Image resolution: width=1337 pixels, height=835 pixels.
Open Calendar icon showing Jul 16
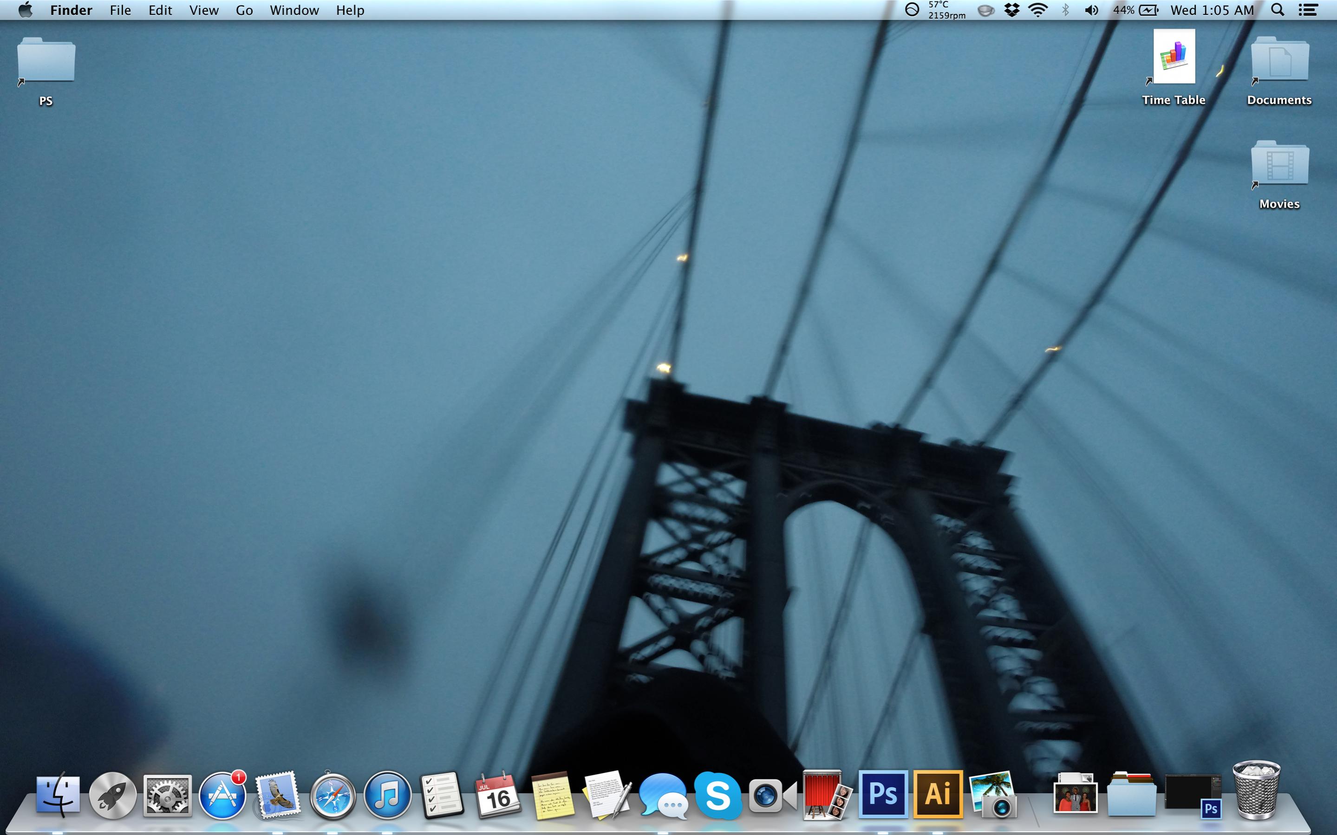tap(497, 794)
